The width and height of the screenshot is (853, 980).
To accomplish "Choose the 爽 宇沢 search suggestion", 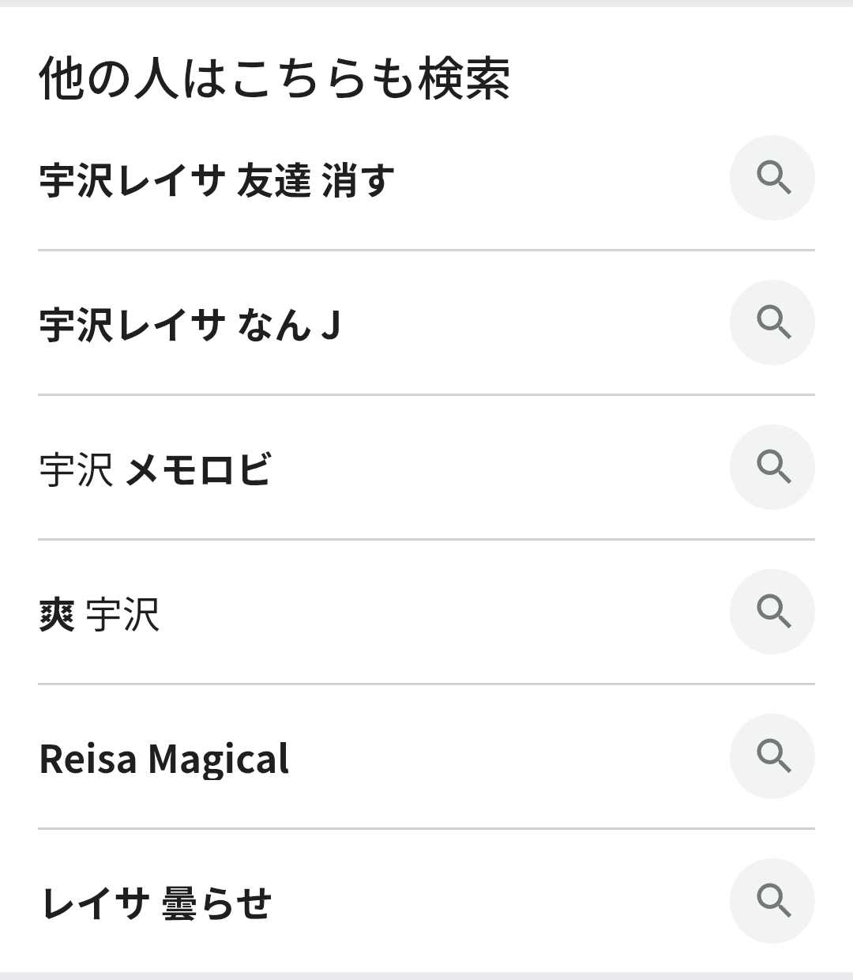I will point(100,614).
